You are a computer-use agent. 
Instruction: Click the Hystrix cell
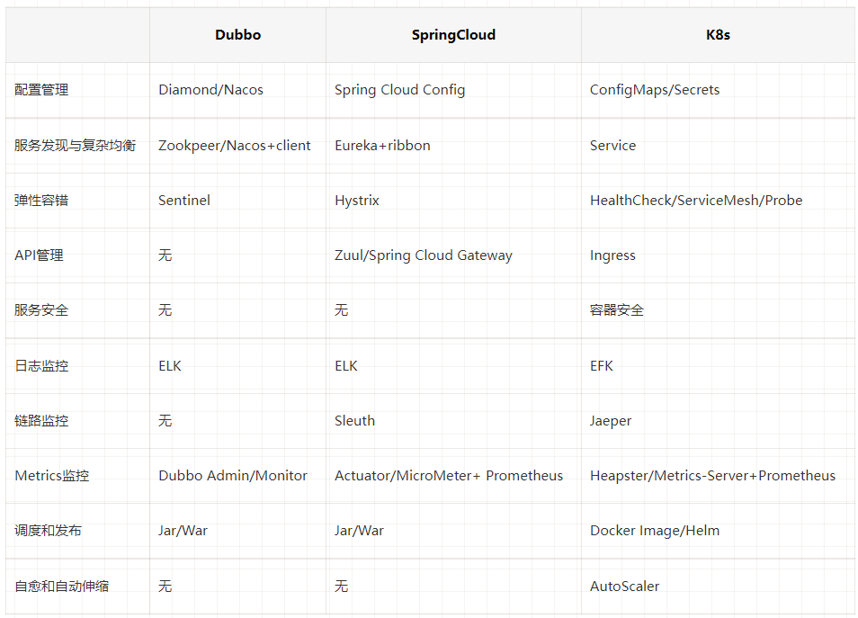pyautogui.click(x=357, y=201)
